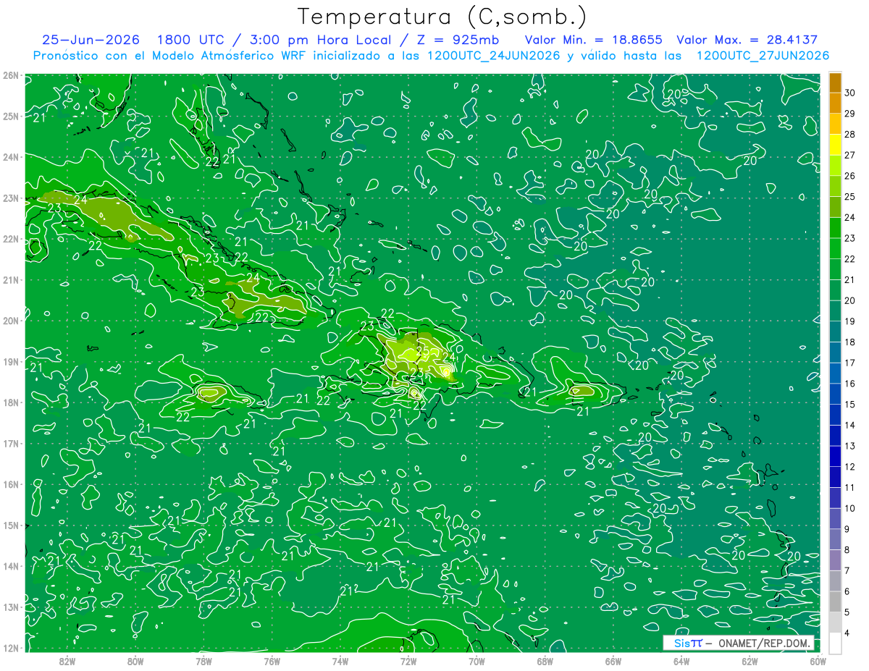Pick the white swatch at color scale bottom

835,643
